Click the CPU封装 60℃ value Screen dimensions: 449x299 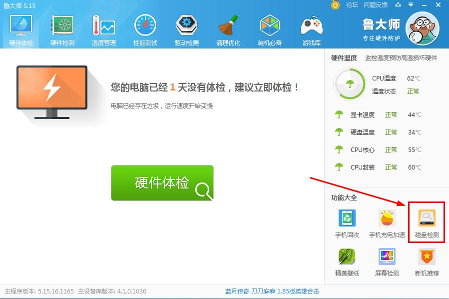coord(415,167)
